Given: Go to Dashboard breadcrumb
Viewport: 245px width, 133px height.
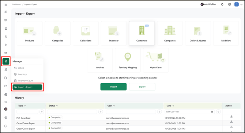Looking at the screenshot, I should coord(17,4).
